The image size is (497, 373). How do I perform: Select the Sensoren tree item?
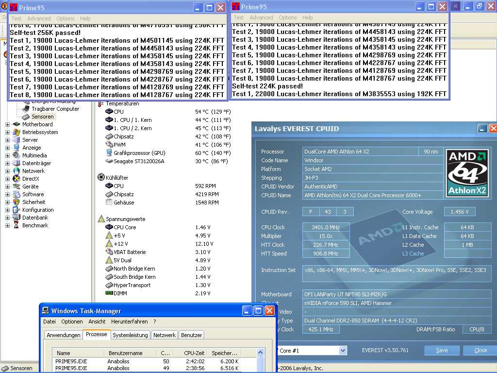[x=43, y=117]
